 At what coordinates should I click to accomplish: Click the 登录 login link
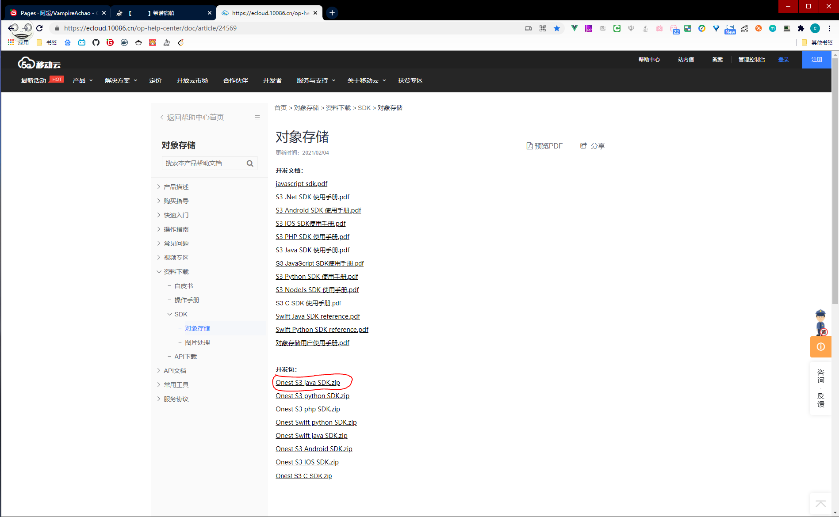tap(783, 60)
